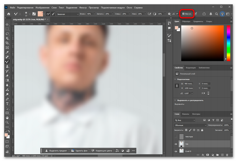Select the Dodge tool
The image size is (237, 161).
click(7, 94)
